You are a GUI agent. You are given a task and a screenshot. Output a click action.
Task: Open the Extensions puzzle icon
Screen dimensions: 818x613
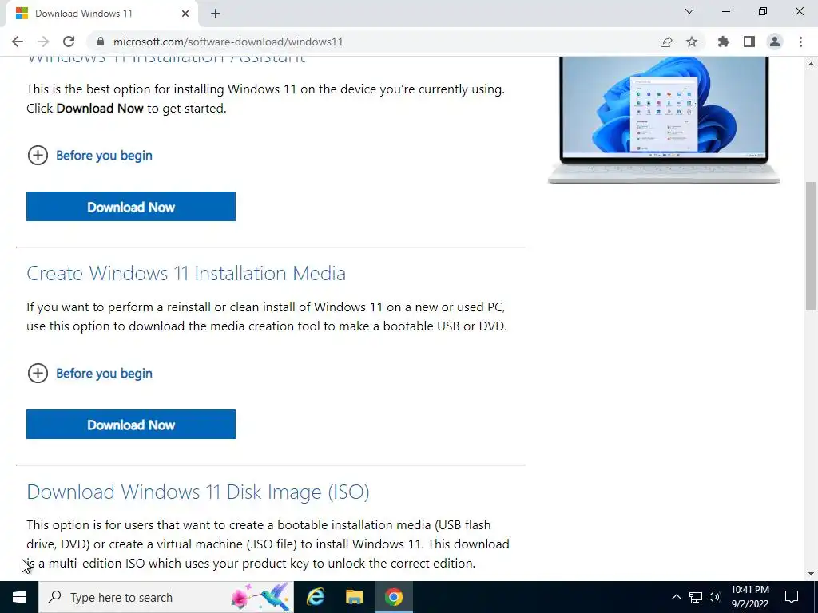tap(723, 42)
